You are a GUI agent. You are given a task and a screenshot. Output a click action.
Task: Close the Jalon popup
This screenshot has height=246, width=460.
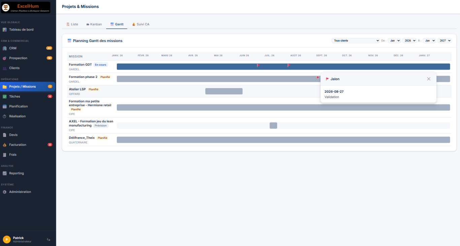click(429, 79)
